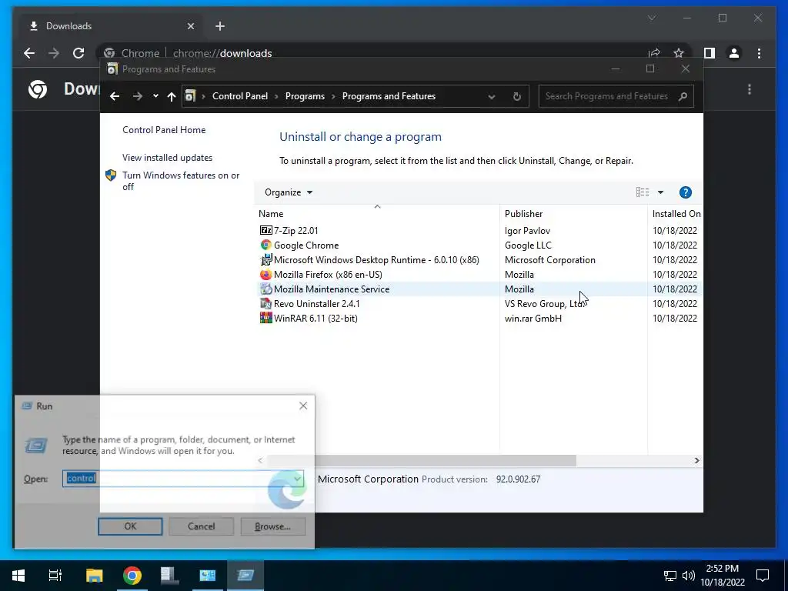The height and width of the screenshot is (591, 788).
Task: Open Chrome three-dot main menu
Action: 759,53
